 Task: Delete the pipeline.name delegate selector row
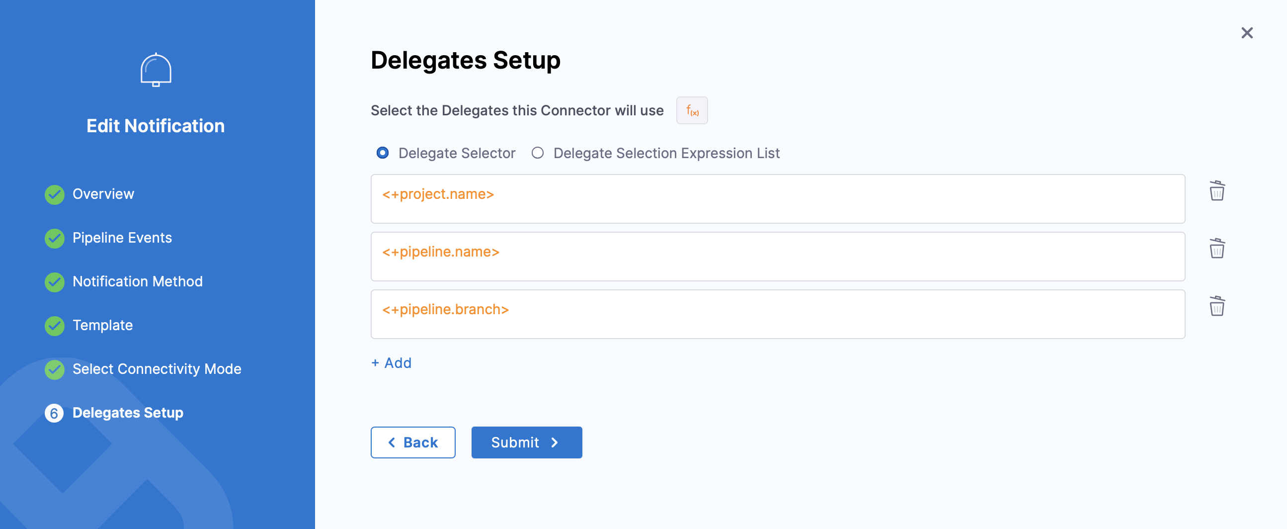pos(1216,249)
